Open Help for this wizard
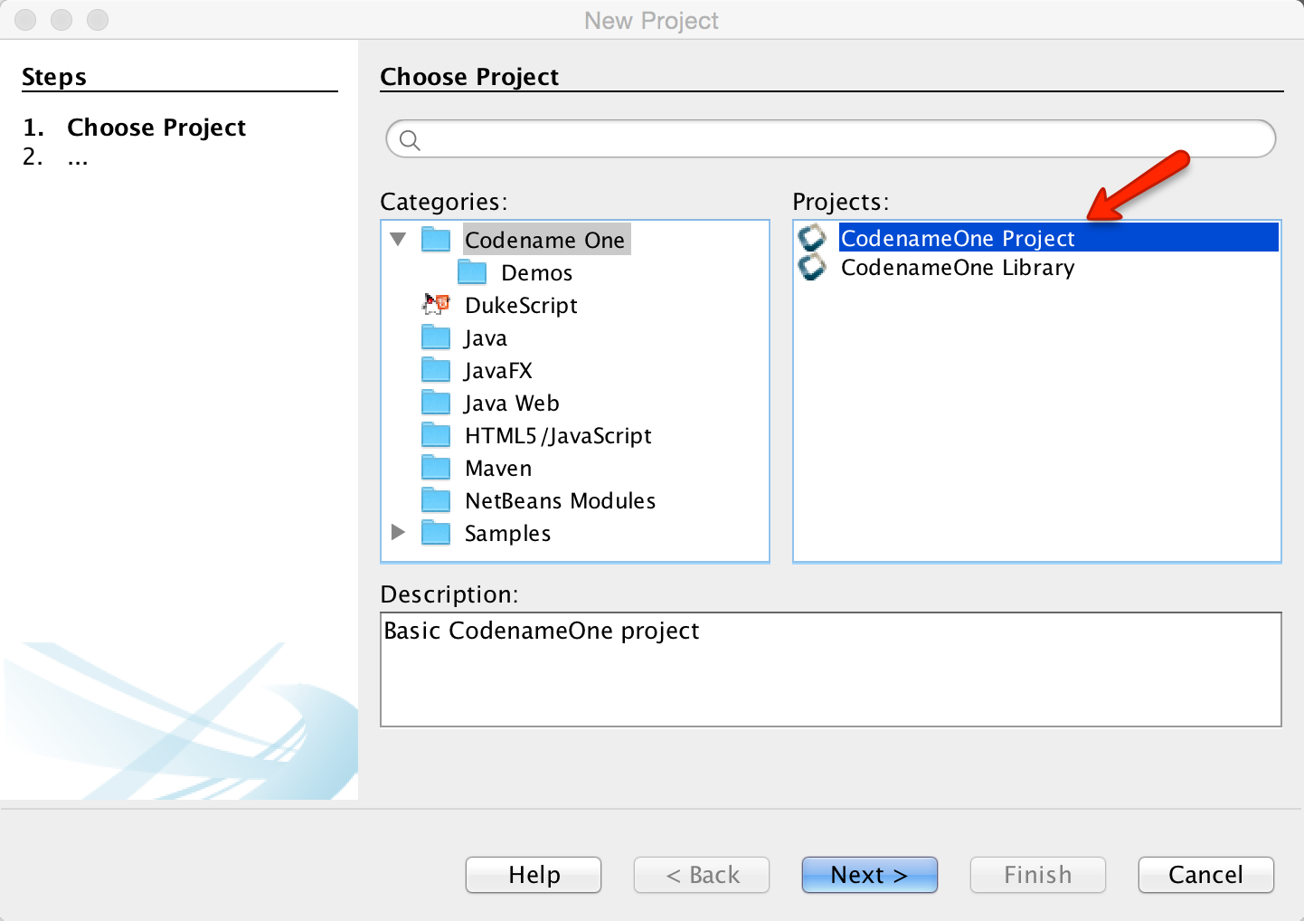This screenshot has width=1304, height=921. [534, 875]
